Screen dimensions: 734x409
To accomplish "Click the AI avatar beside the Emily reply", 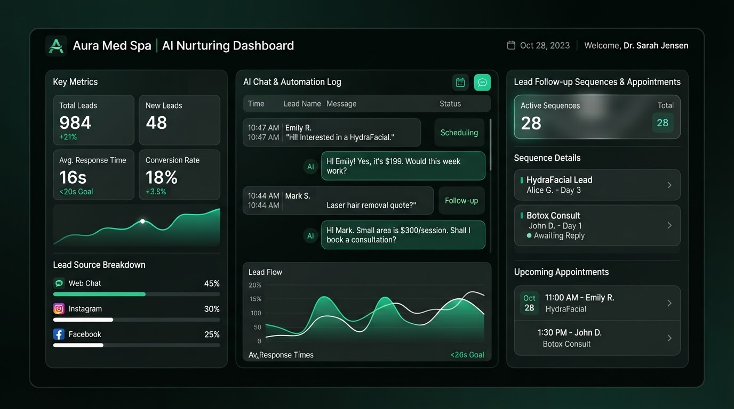I will click(x=310, y=166).
